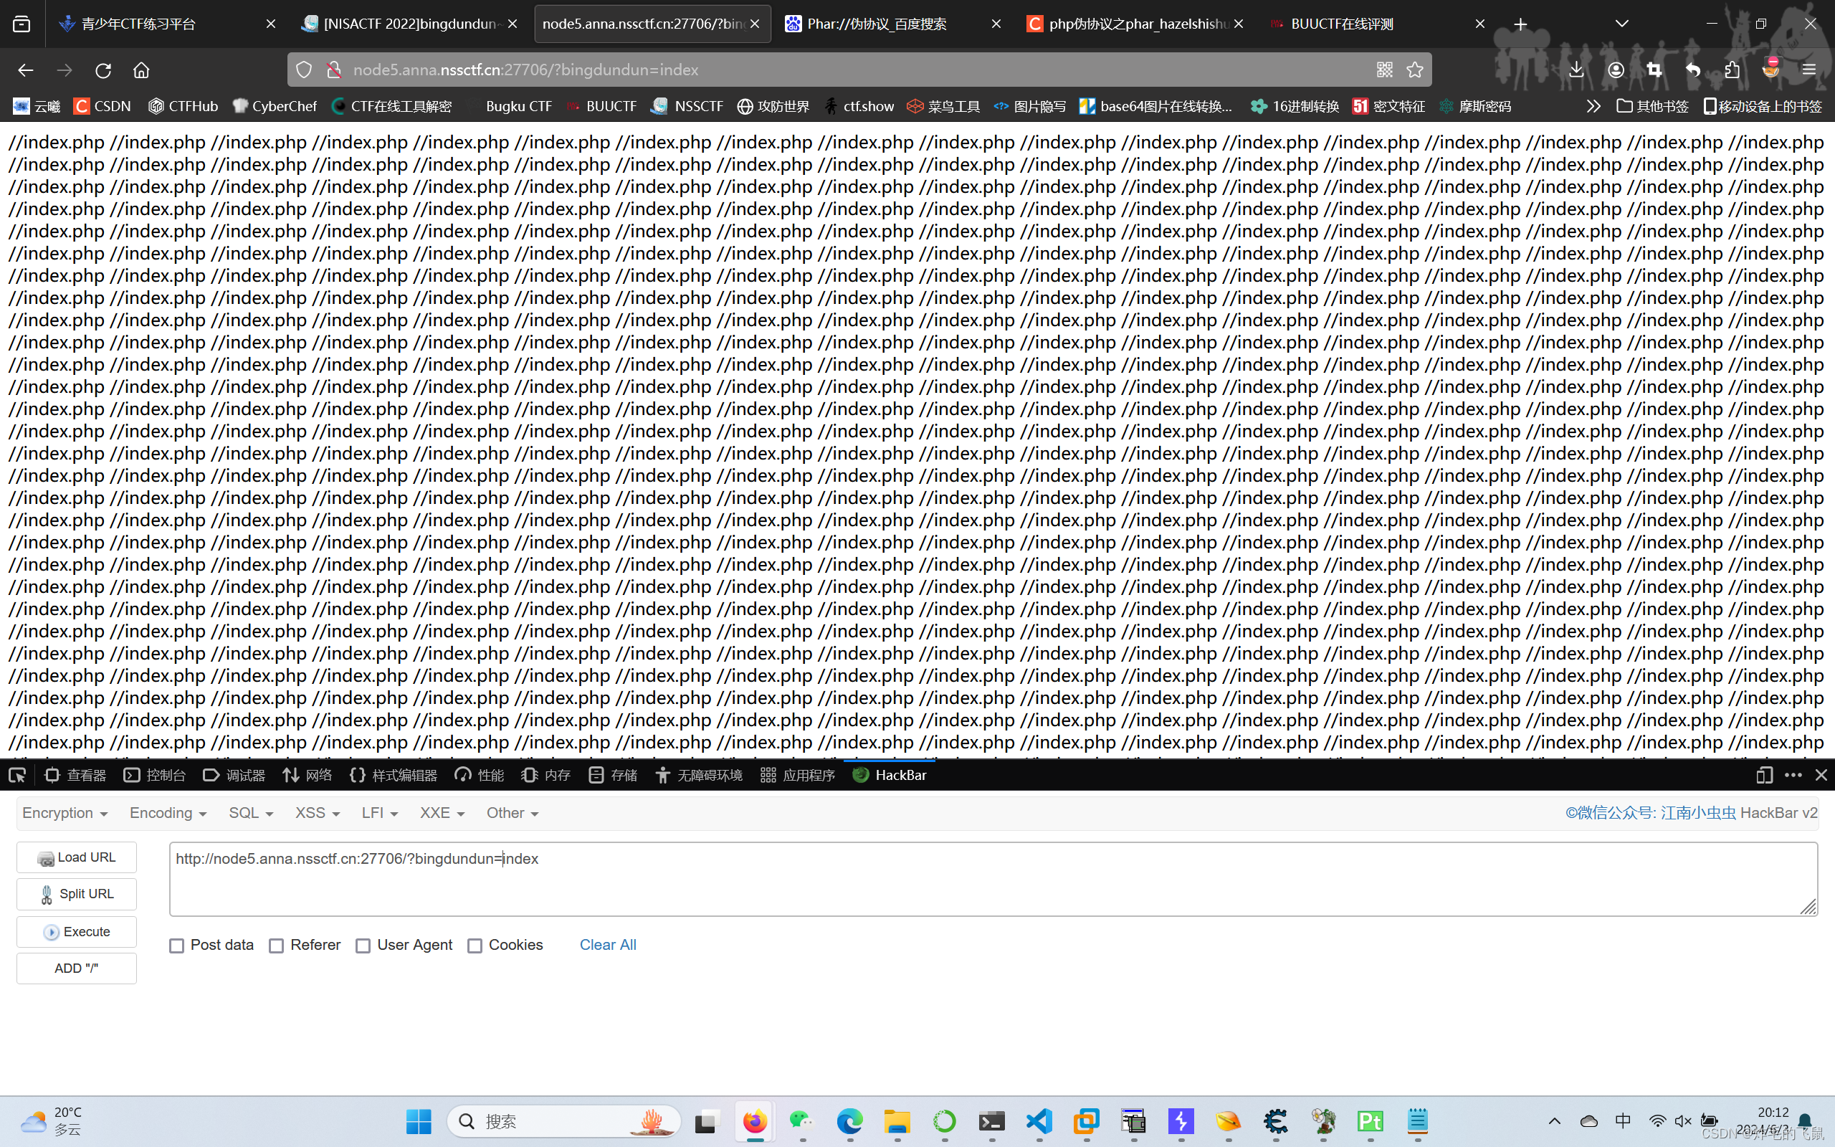Open the Firefox account icon
Screen dimensions: 1835x1147
(x=1616, y=70)
